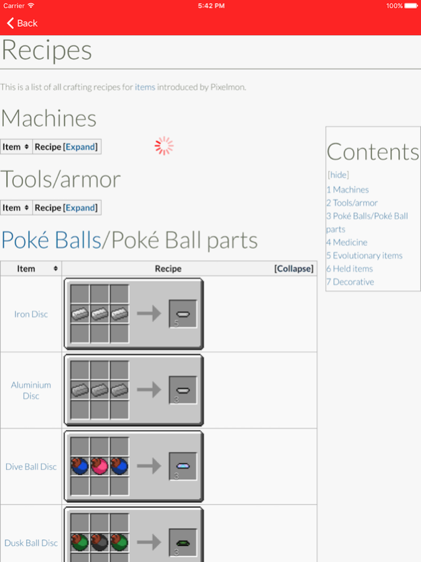Viewport: 421px width, 562px height.
Task: Click the Aluminium Disc recipe arrow
Action: (149, 390)
